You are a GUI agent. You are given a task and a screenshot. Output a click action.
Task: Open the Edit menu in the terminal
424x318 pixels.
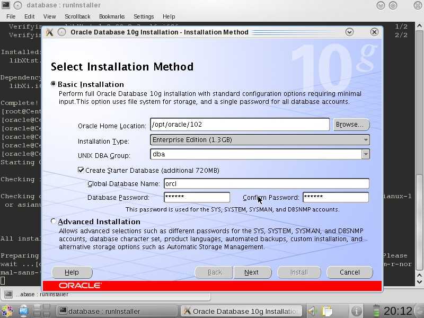coord(30,16)
